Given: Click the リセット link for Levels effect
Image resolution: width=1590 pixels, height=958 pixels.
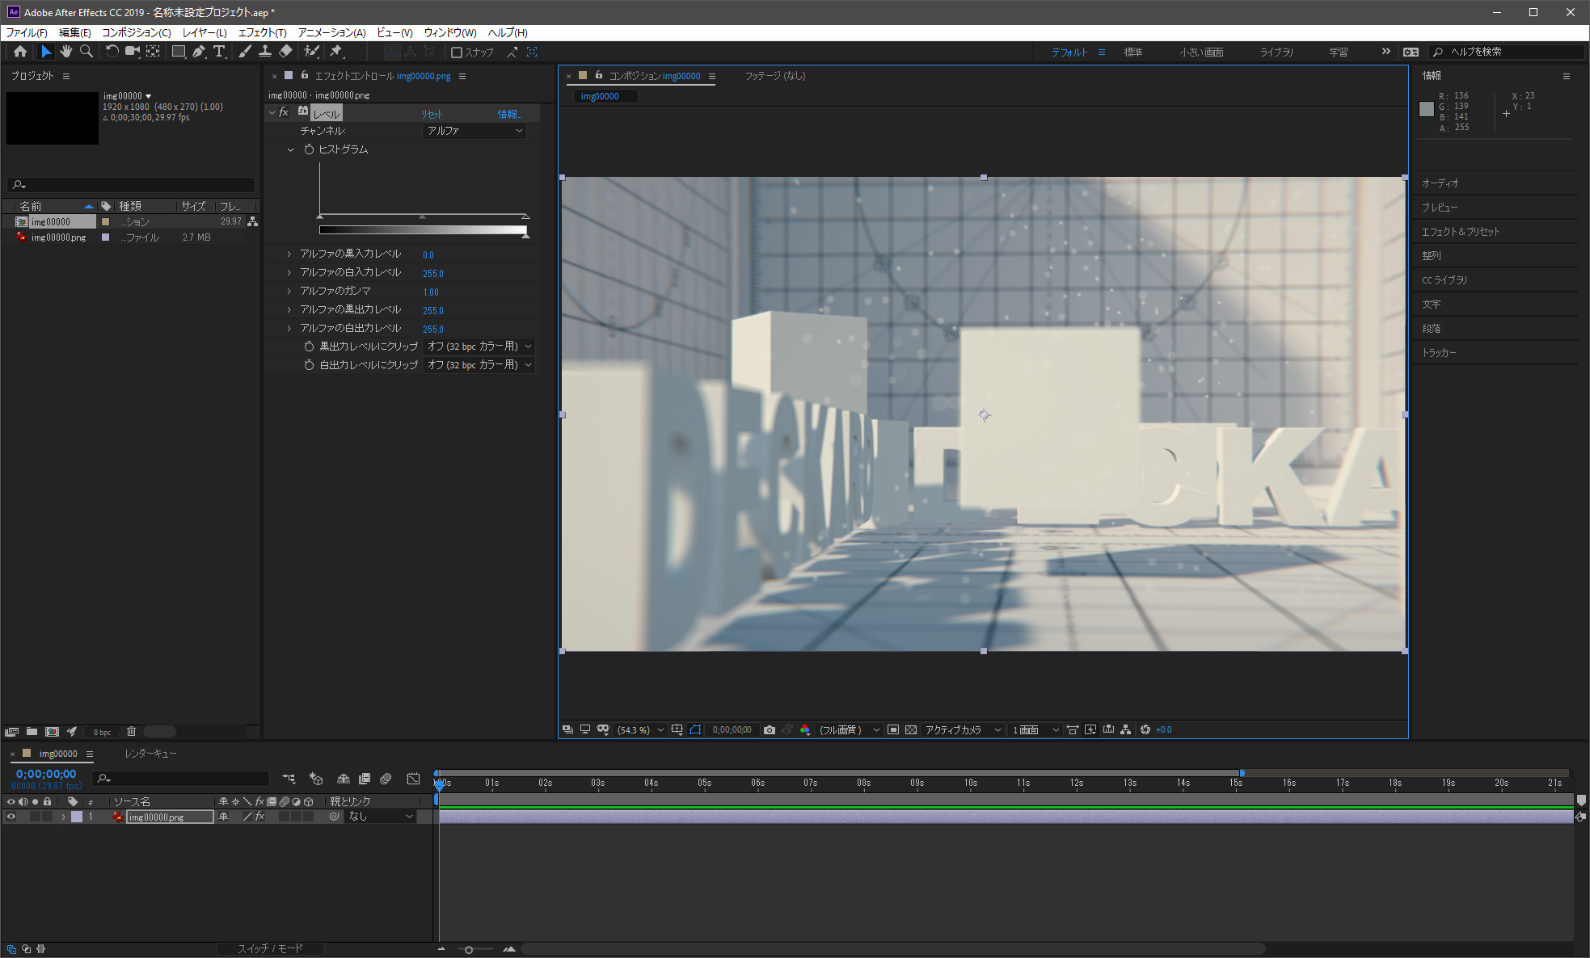Looking at the screenshot, I should pyautogui.click(x=432, y=114).
